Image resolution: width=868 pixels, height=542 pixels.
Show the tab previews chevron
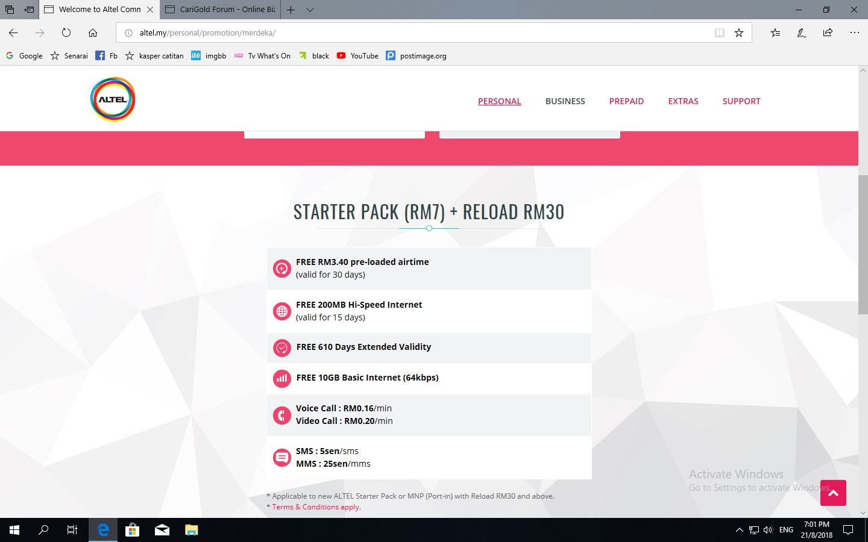[x=310, y=10]
